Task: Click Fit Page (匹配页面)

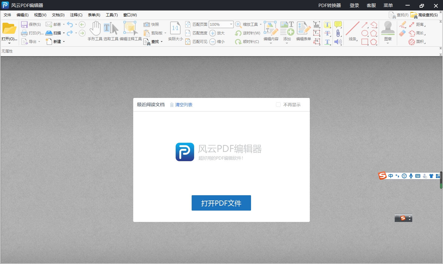Action: point(196,25)
